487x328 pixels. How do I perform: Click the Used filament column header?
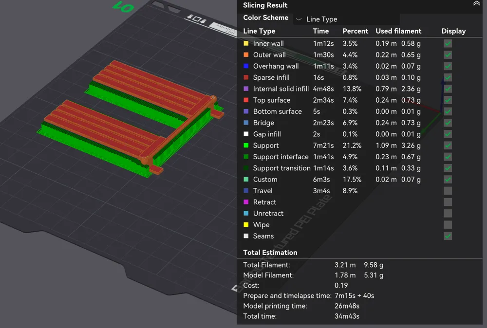click(x=398, y=31)
